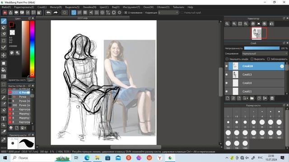Click the duplicate layer icon
Viewport: 289px width, 162px height.
[x=259, y=98]
